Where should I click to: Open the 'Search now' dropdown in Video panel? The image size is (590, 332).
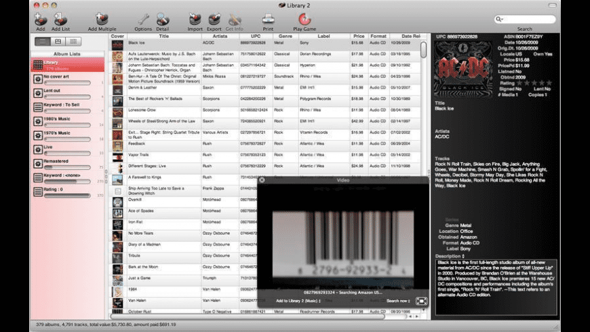pos(398,300)
